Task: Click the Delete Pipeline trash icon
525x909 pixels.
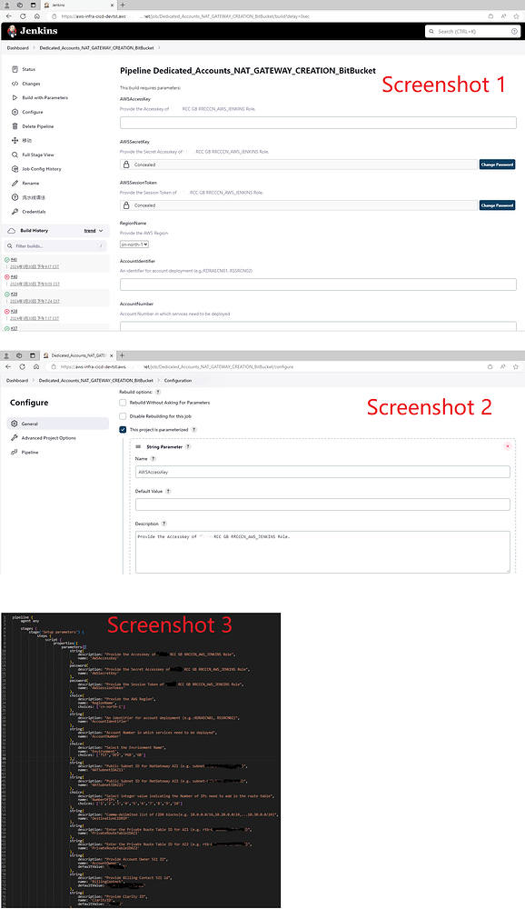Action: [15, 125]
